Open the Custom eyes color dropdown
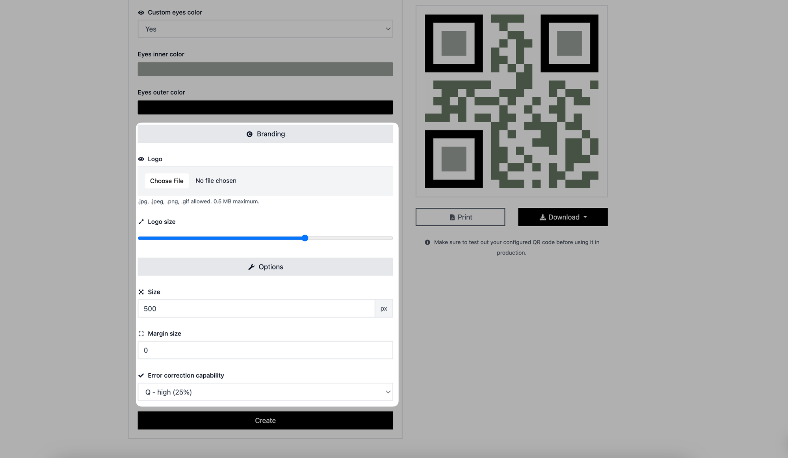The width and height of the screenshot is (788, 458). pyautogui.click(x=266, y=29)
